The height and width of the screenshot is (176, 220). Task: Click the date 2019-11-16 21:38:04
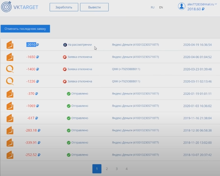click(x=197, y=118)
